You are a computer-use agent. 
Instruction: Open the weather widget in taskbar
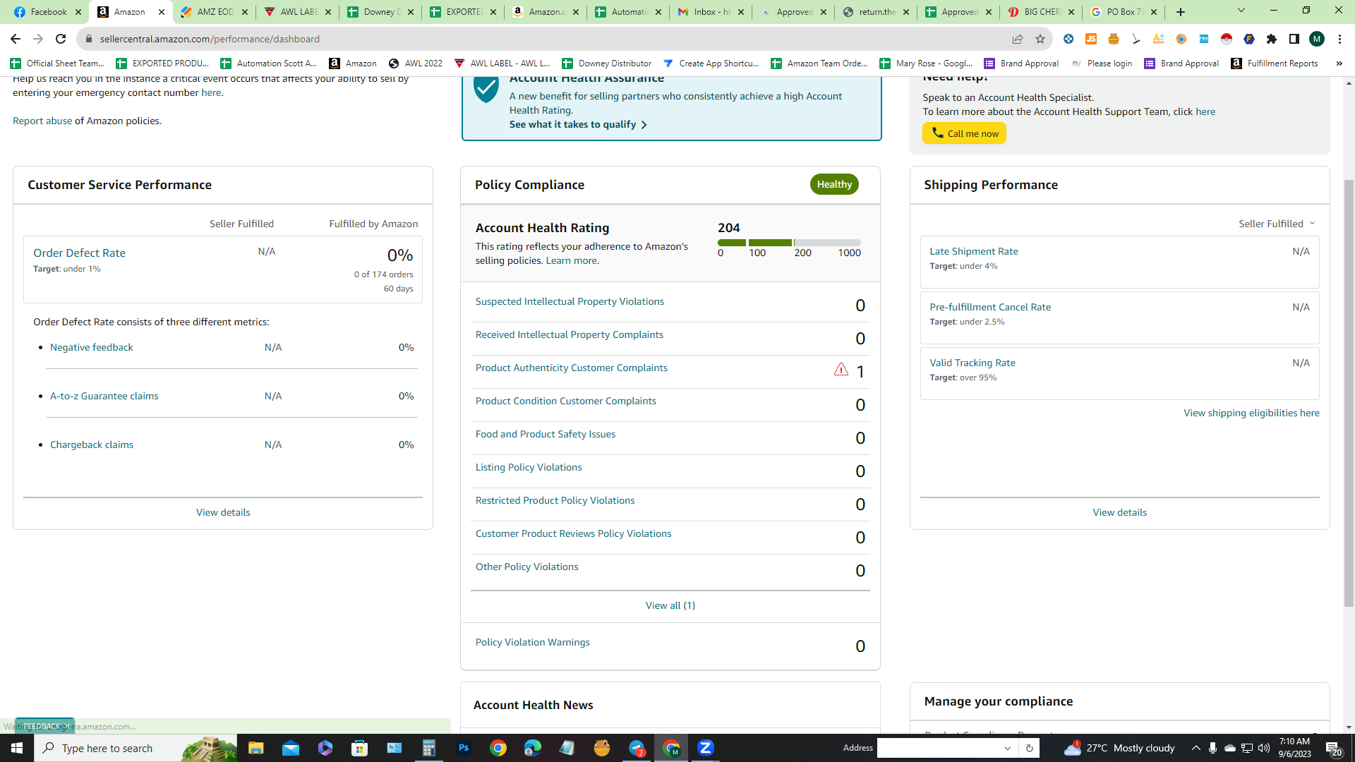[x=1120, y=748]
